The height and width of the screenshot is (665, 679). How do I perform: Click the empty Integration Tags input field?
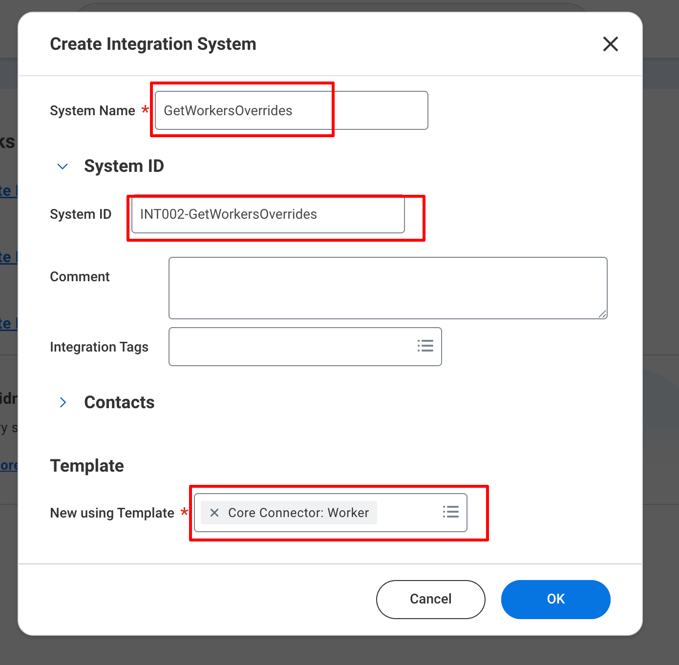(x=293, y=346)
